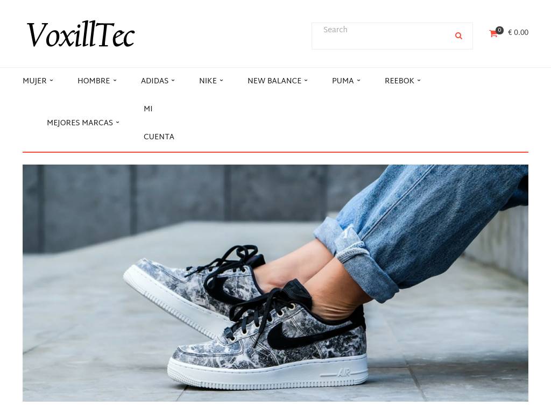551x413 pixels.
Task: Open the shopping cart icon
Action: tap(493, 34)
